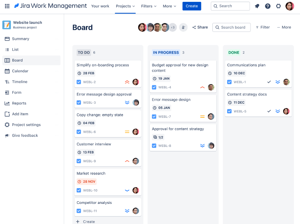Open the app switcher grid icon
This screenshot has width=300, height=224.
pyautogui.click(x=7, y=6)
